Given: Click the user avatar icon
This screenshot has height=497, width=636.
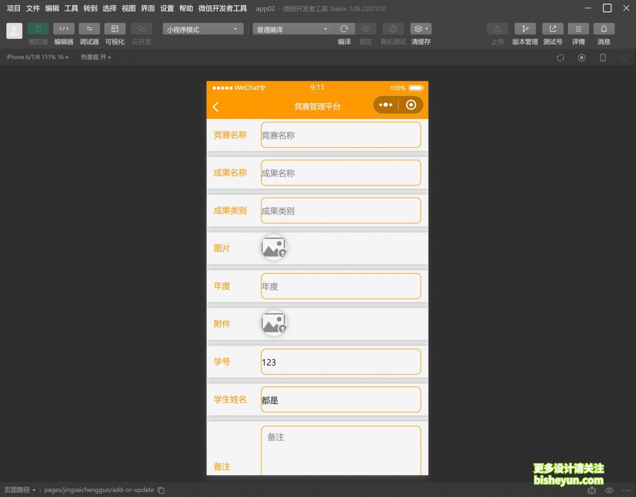Looking at the screenshot, I should 14,31.
